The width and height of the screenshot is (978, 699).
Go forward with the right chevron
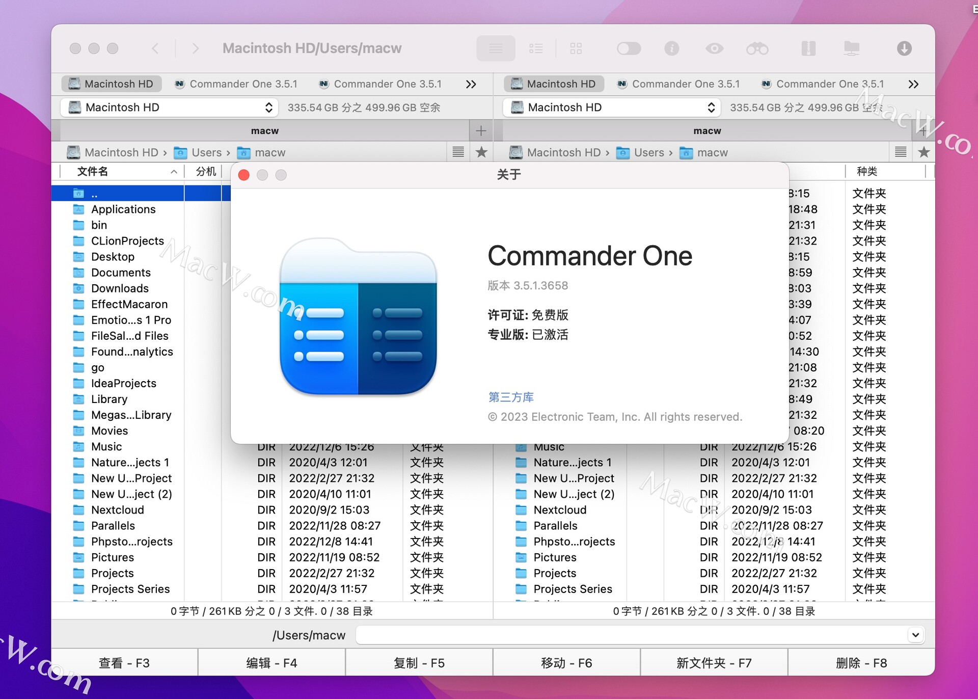point(196,48)
